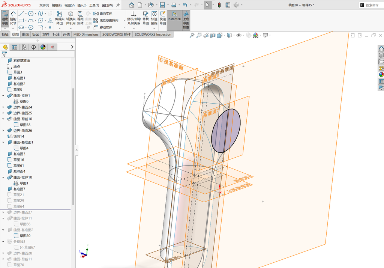Collapse the 曲面-剪裁10 tree node
The width and height of the screenshot is (384, 268).
pos(3,119)
